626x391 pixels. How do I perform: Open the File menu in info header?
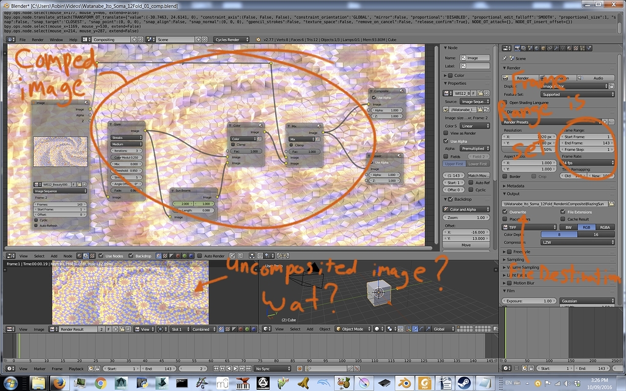[x=23, y=40]
